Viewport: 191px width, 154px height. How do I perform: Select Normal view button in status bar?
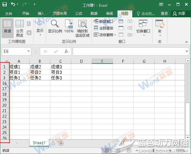pyautogui.click(x=107, y=151)
